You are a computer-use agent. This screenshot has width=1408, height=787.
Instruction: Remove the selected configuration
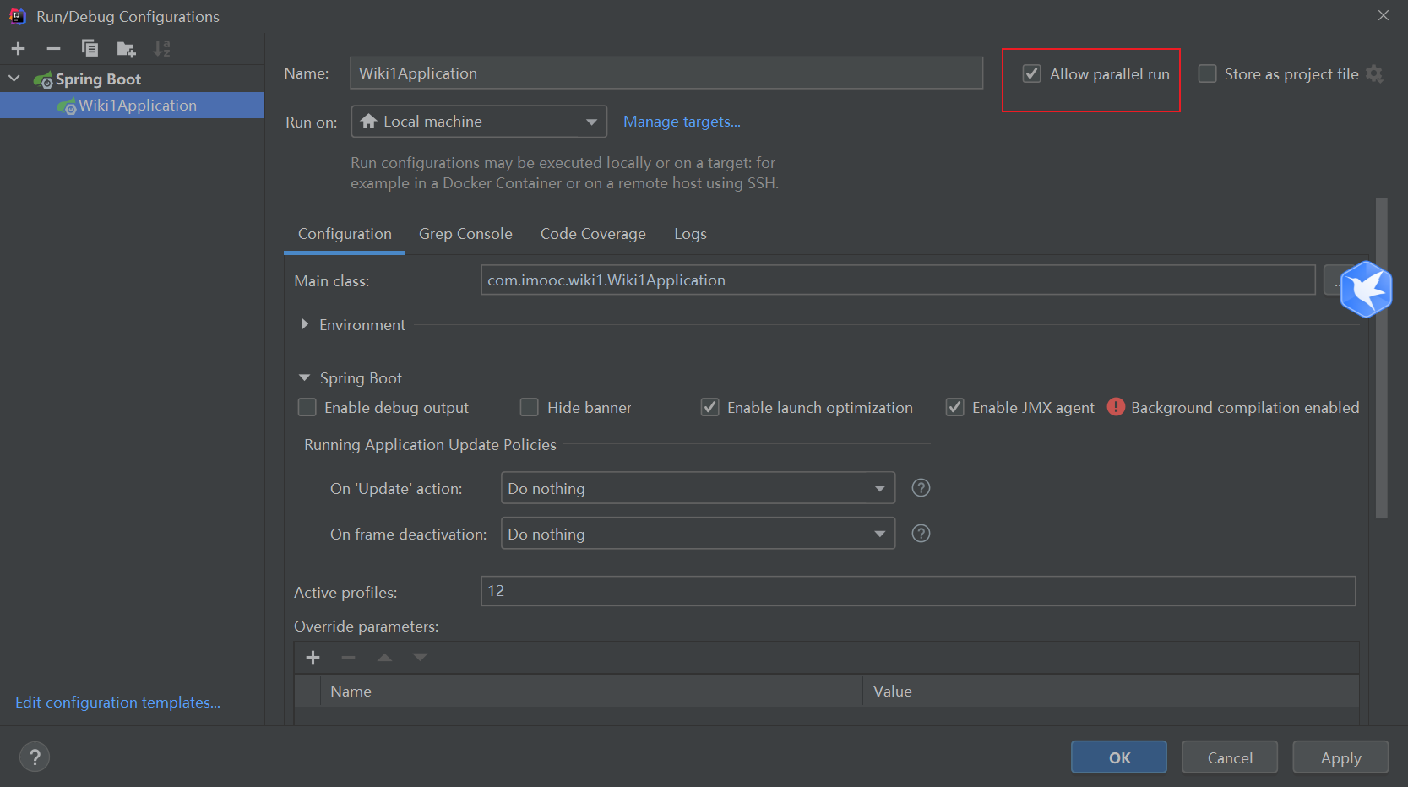click(53, 49)
